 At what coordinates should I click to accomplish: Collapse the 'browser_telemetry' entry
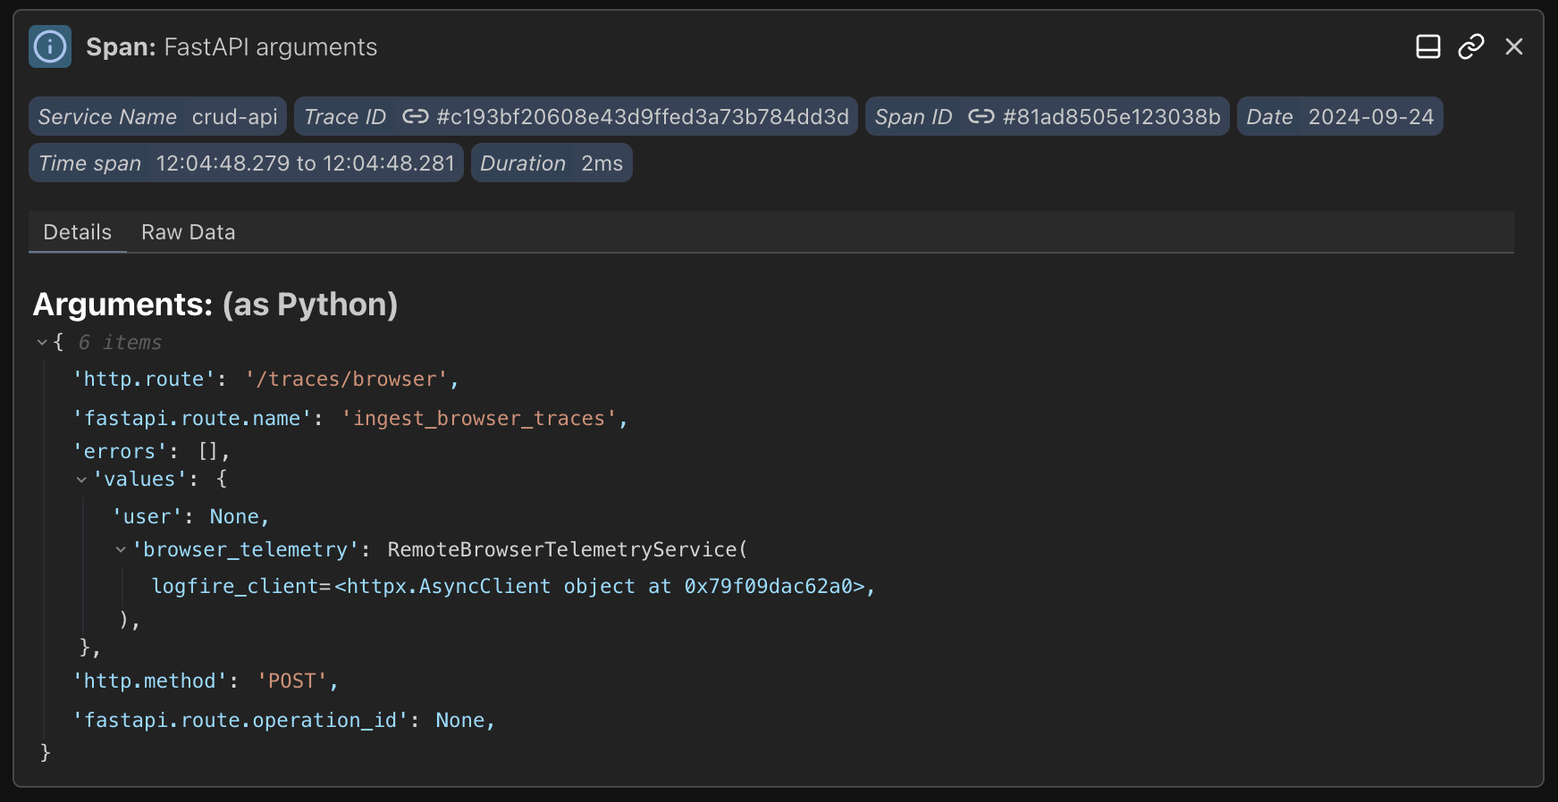coord(121,550)
